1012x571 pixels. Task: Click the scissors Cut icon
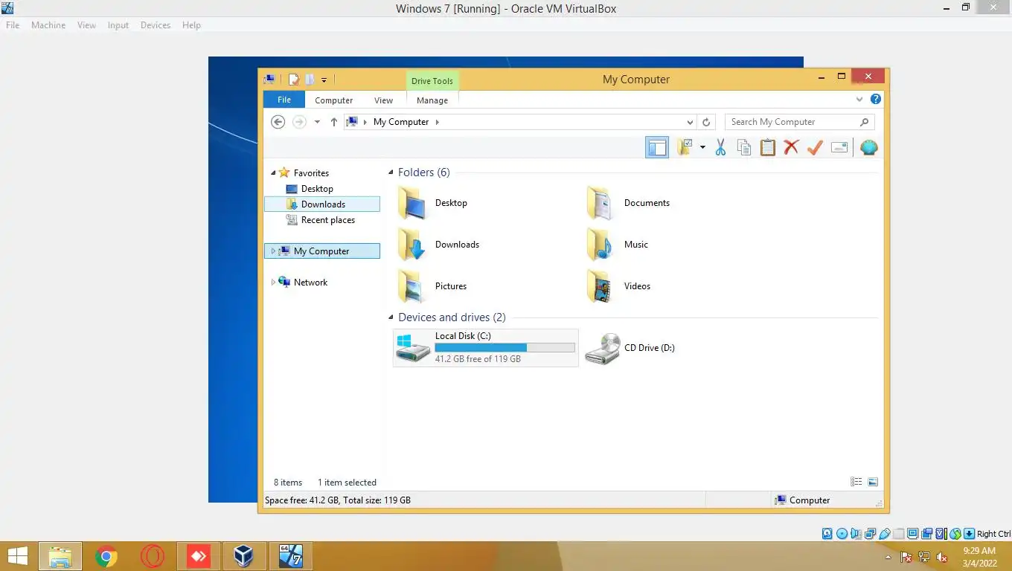[720, 147]
